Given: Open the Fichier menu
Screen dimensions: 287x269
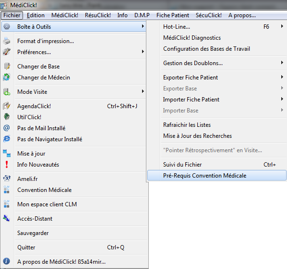Looking at the screenshot, I should pyautogui.click(x=12, y=15).
